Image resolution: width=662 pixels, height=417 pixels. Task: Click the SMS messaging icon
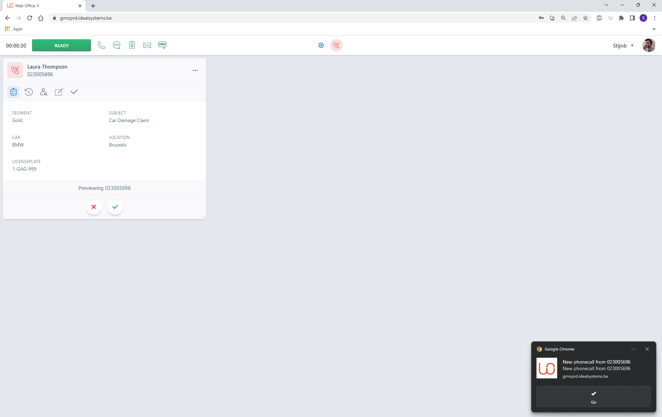162,45
